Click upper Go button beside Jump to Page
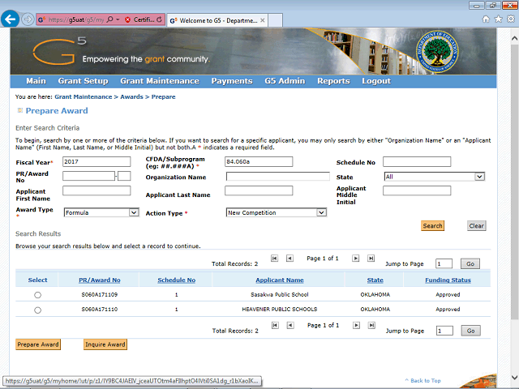 click(470, 263)
